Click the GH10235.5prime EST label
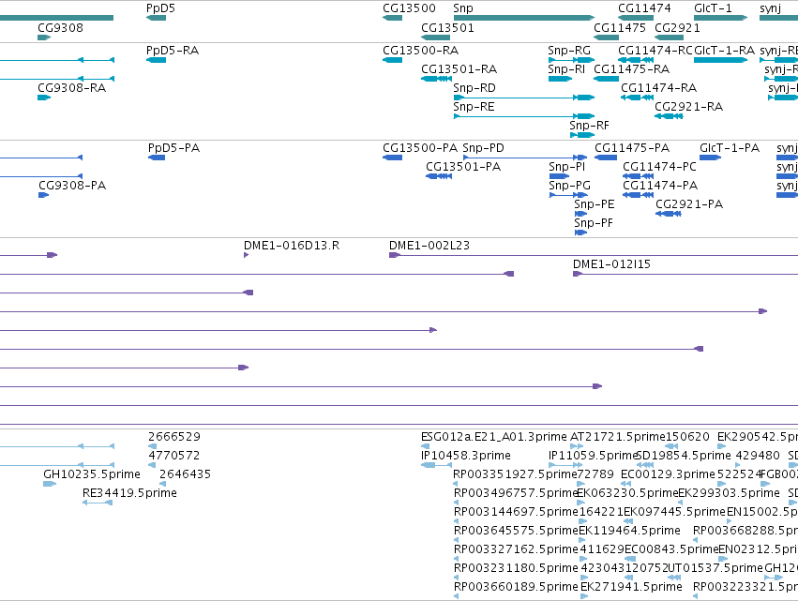The height and width of the screenshot is (601, 798). coord(92,474)
